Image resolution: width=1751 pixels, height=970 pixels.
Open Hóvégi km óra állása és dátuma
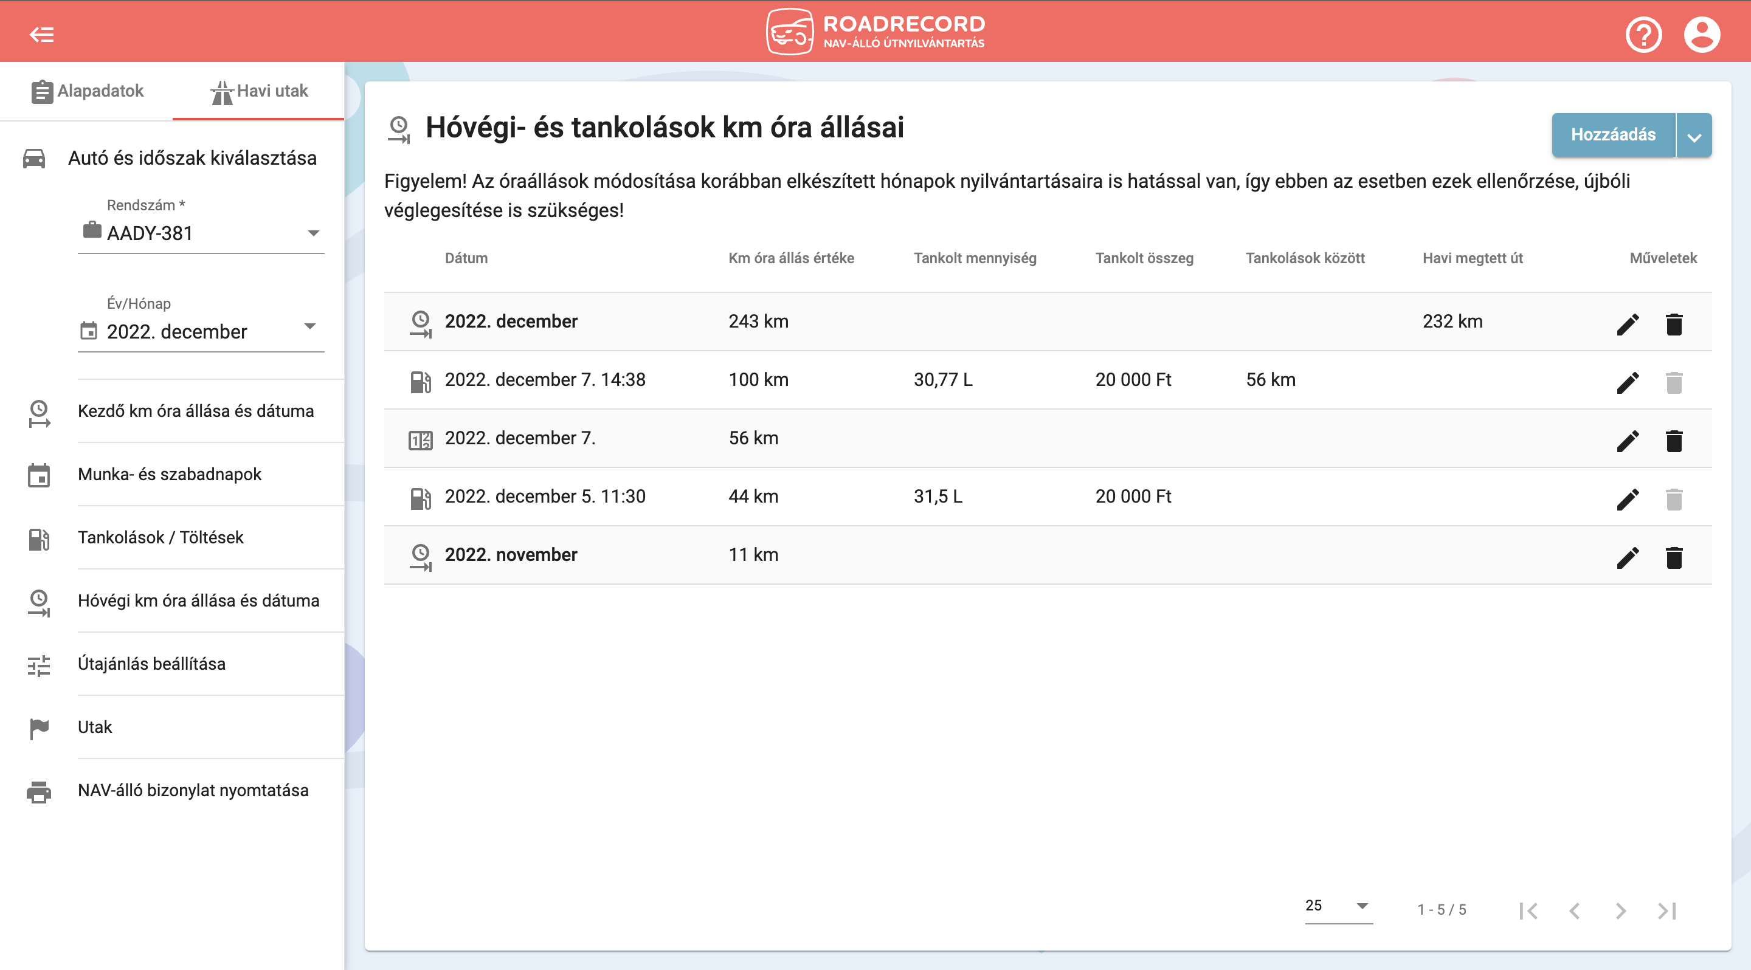coord(198,600)
